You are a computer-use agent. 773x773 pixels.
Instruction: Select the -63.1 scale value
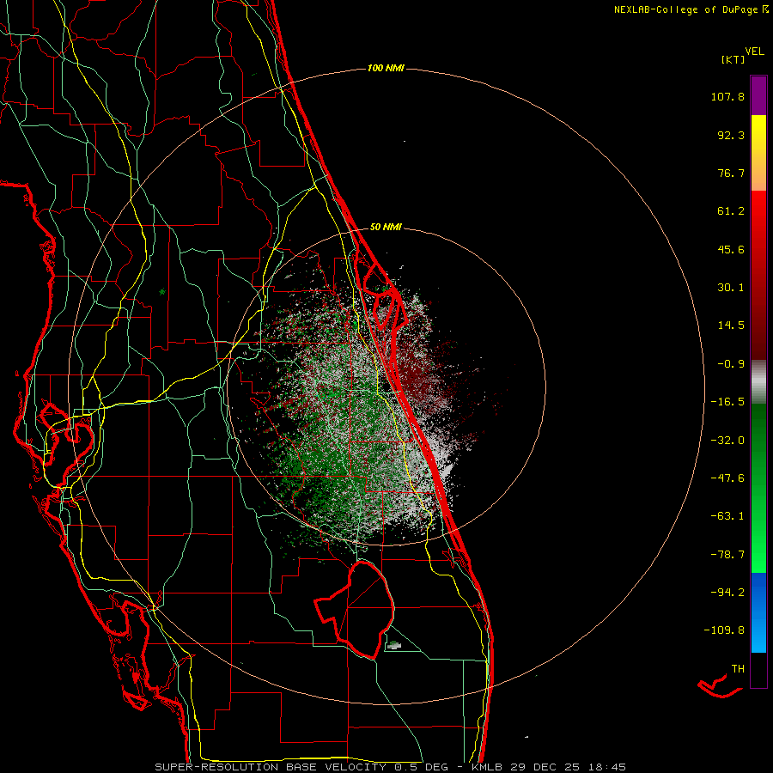click(x=727, y=516)
